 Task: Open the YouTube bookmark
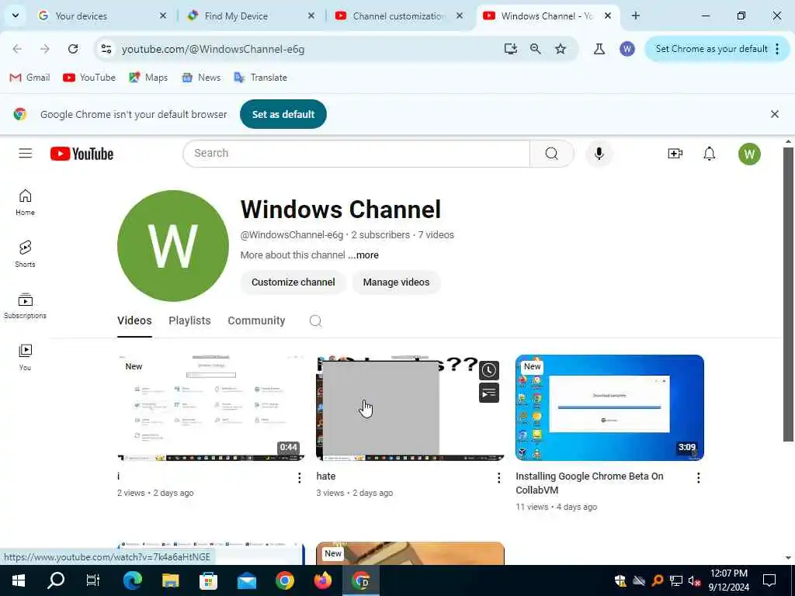89,78
